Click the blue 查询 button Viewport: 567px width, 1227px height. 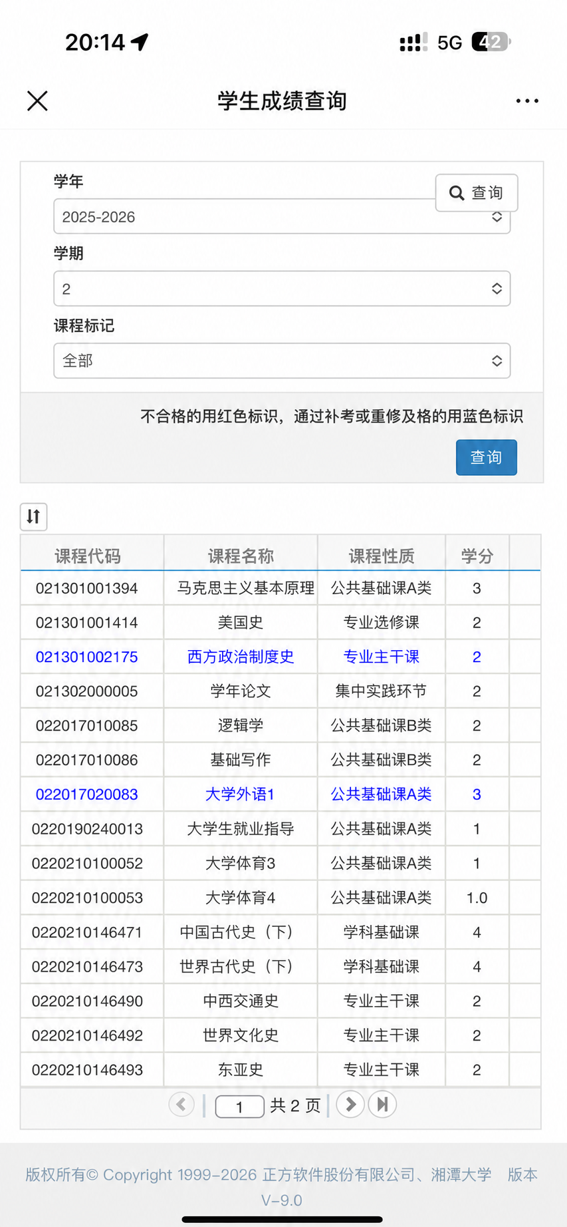(487, 457)
